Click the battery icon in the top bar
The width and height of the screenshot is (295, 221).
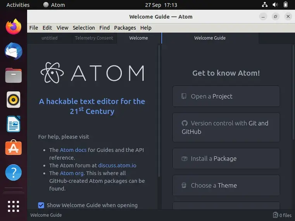tap(285, 5)
